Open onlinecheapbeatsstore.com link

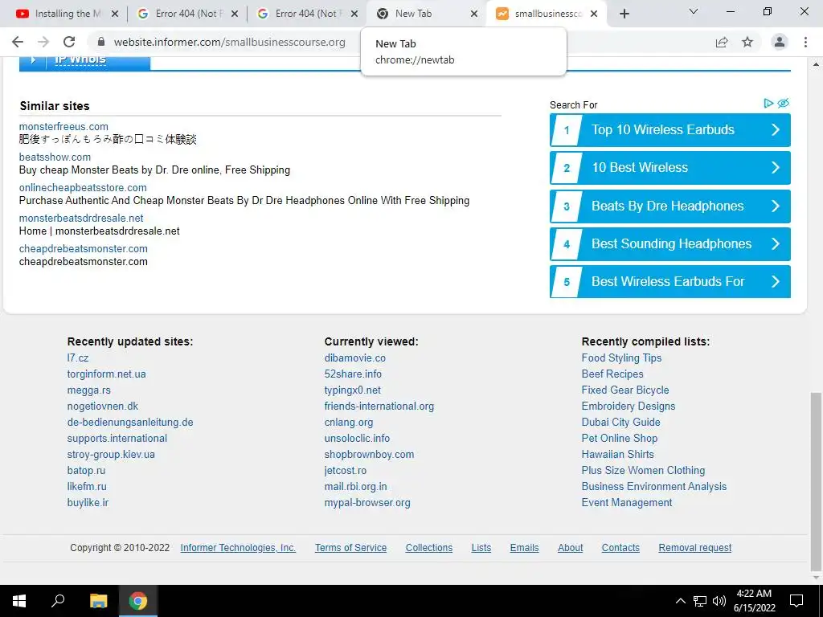83,187
